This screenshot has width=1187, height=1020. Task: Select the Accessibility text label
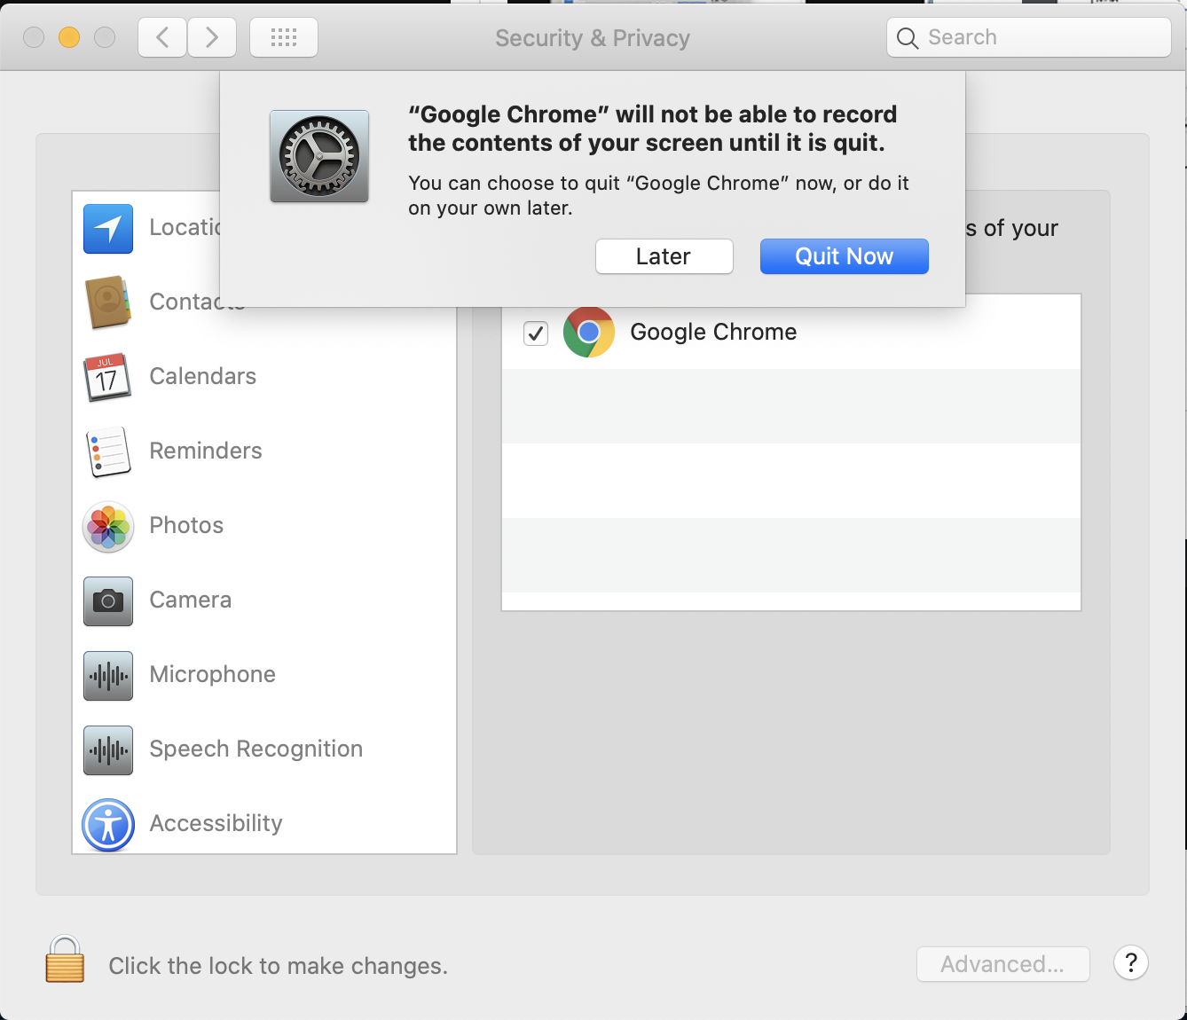pyautogui.click(x=216, y=823)
